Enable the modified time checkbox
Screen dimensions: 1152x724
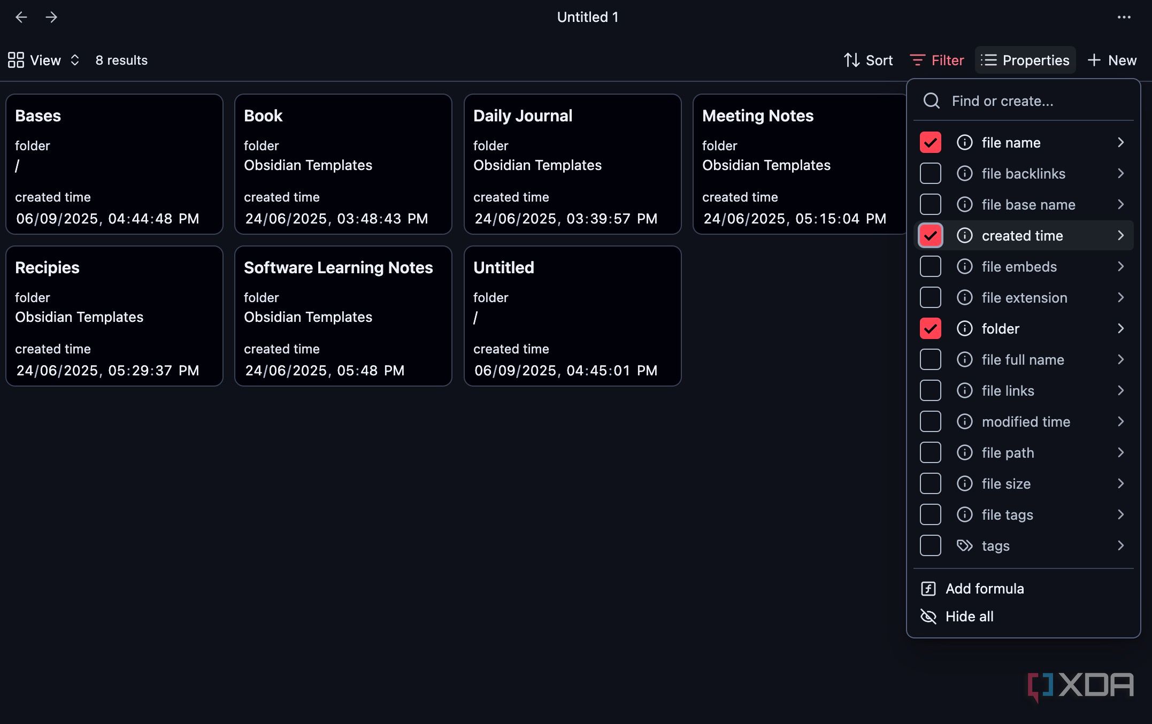tap(931, 421)
